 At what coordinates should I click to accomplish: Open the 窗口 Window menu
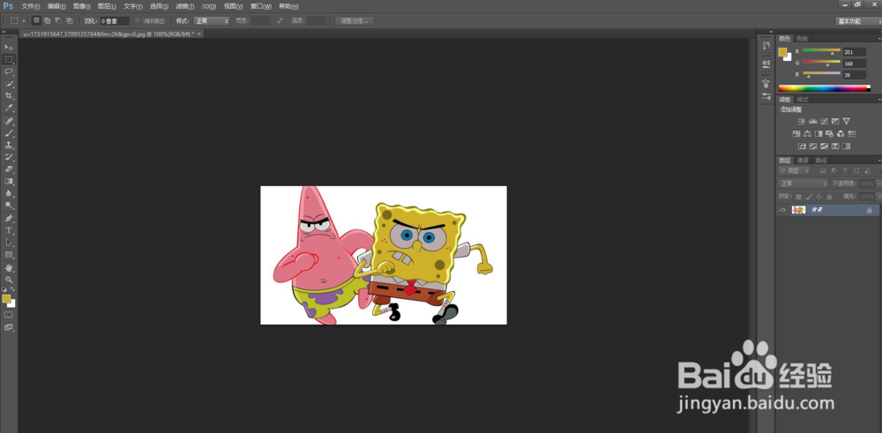260,6
